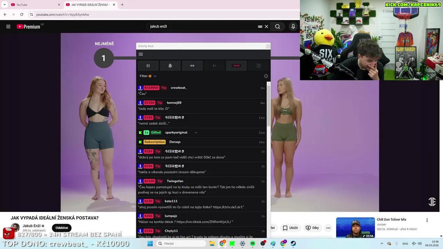Click the kote111 tip username
Image resolution: width=443 pixels, height=249 pixels.
tap(171, 201)
